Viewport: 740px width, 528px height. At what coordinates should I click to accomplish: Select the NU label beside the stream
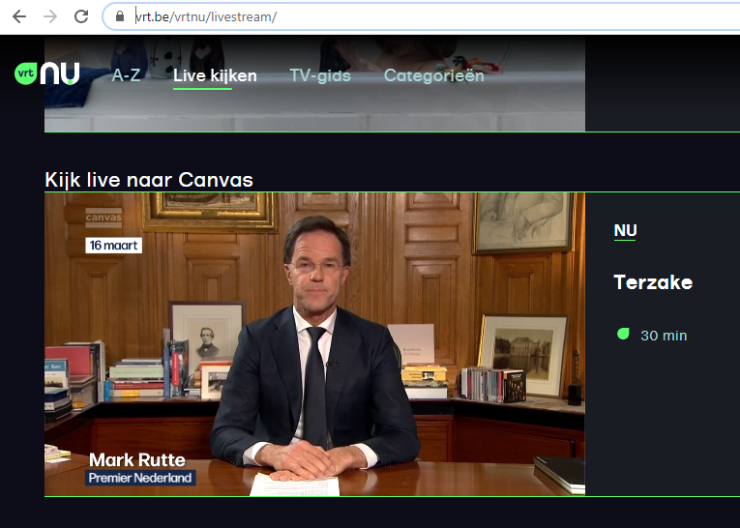(x=625, y=230)
